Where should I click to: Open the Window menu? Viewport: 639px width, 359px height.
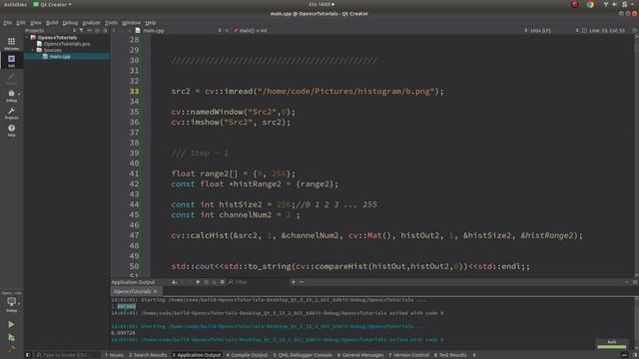coord(131,23)
